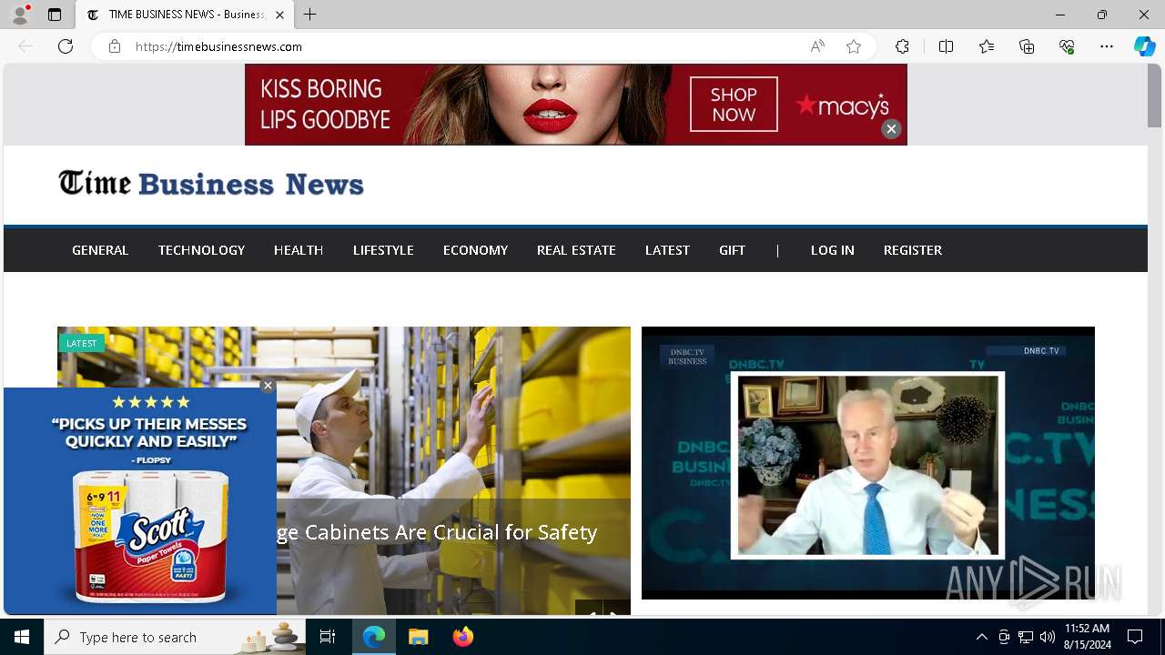Show hidden system tray icons

coord(981,637)
